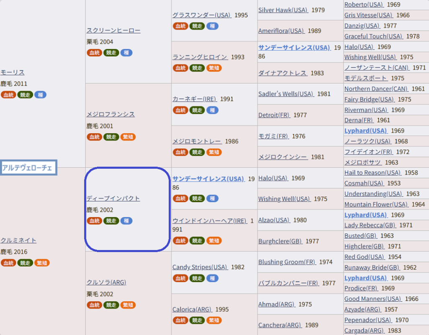Click スクリーンヒーロー 種 badge
Screen dimensions: 429x335
[x=126, y=52]
